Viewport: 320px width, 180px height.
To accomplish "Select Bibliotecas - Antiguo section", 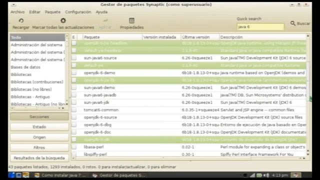I will 37,96.
